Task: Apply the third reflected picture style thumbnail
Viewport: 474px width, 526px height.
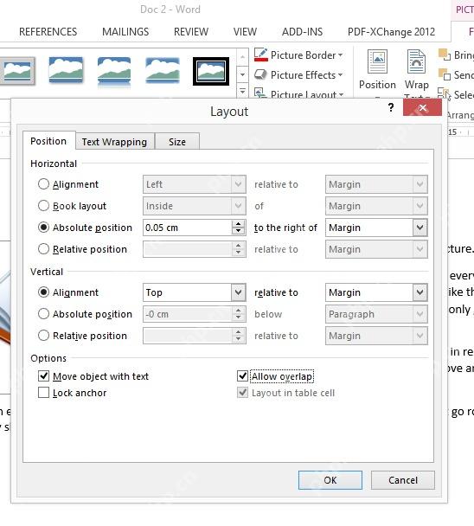Action: (114, 71)
